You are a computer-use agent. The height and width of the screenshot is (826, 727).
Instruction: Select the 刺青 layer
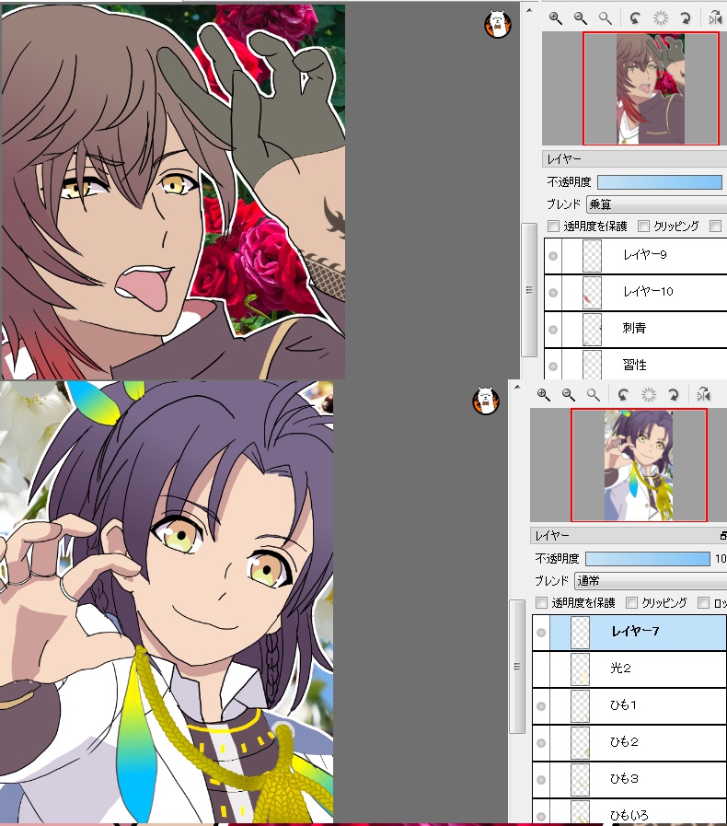click(x=635, y=330)
